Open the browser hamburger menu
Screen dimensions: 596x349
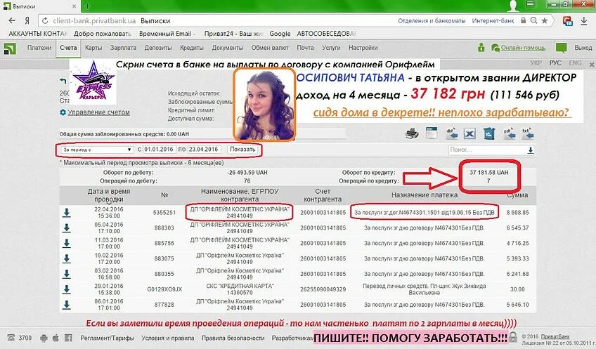pos(530,4)
